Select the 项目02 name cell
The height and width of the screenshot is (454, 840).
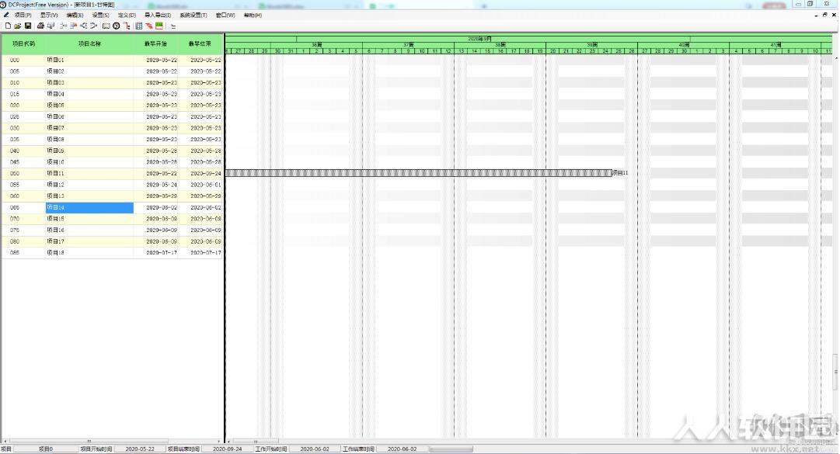click(x=89, y=71)
